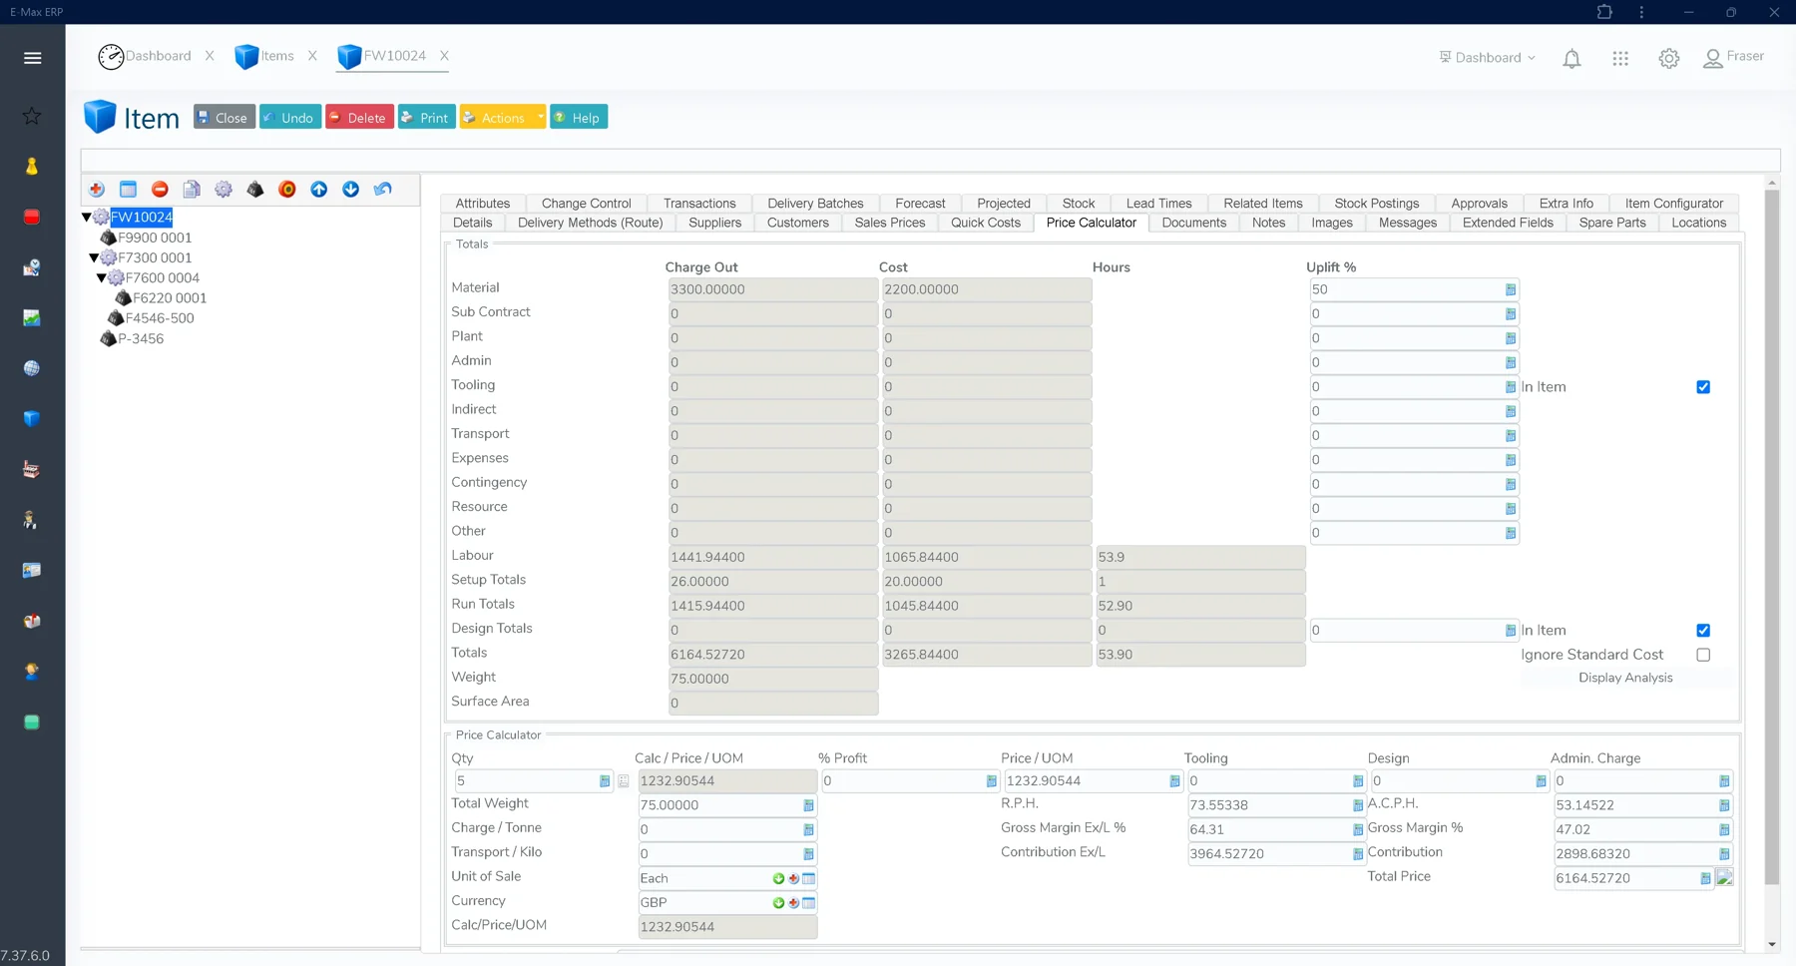Enable Ignore Standard Cost checkbox
The width and height of the screenshot is (1796, 966).
[x=1703, y=655]
